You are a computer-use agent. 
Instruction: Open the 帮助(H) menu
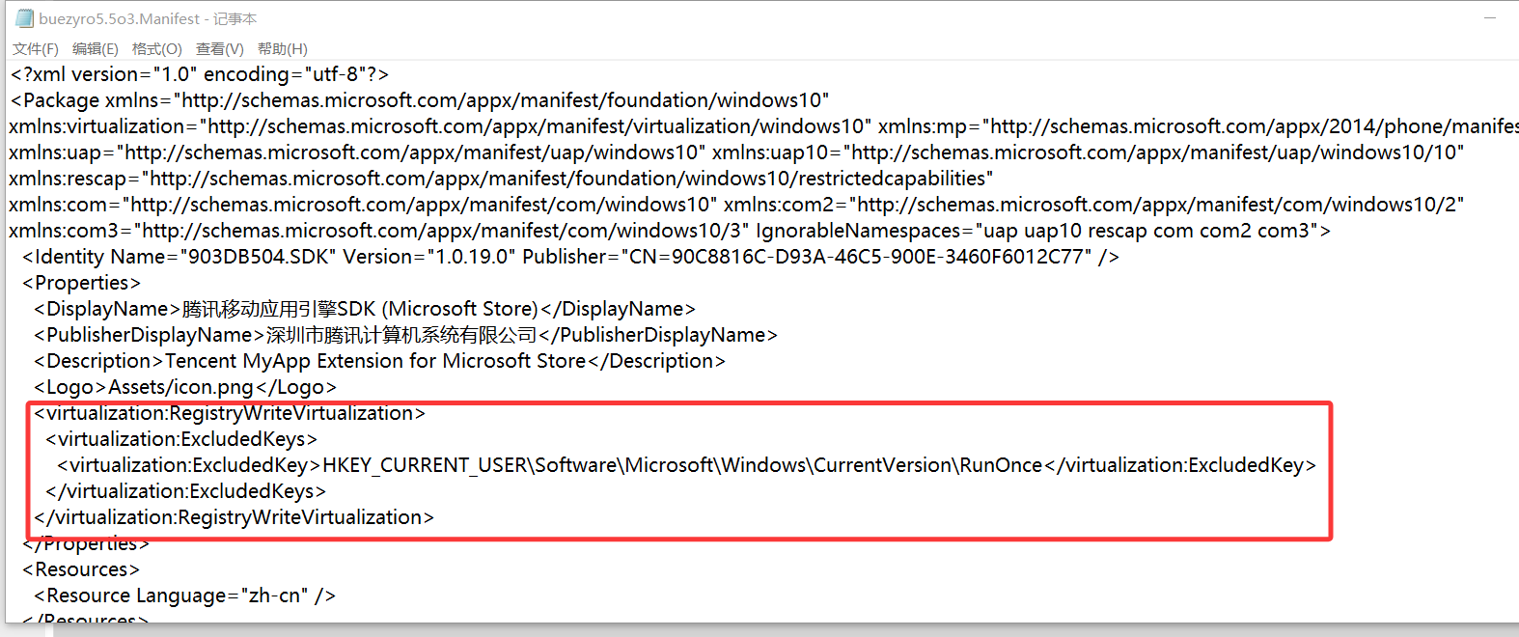(x=281, y=48)
